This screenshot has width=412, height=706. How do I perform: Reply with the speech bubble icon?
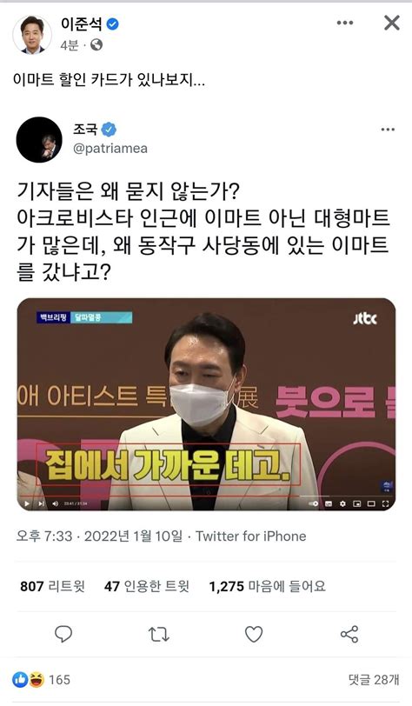pyautogui.click(x=63, y=634)
